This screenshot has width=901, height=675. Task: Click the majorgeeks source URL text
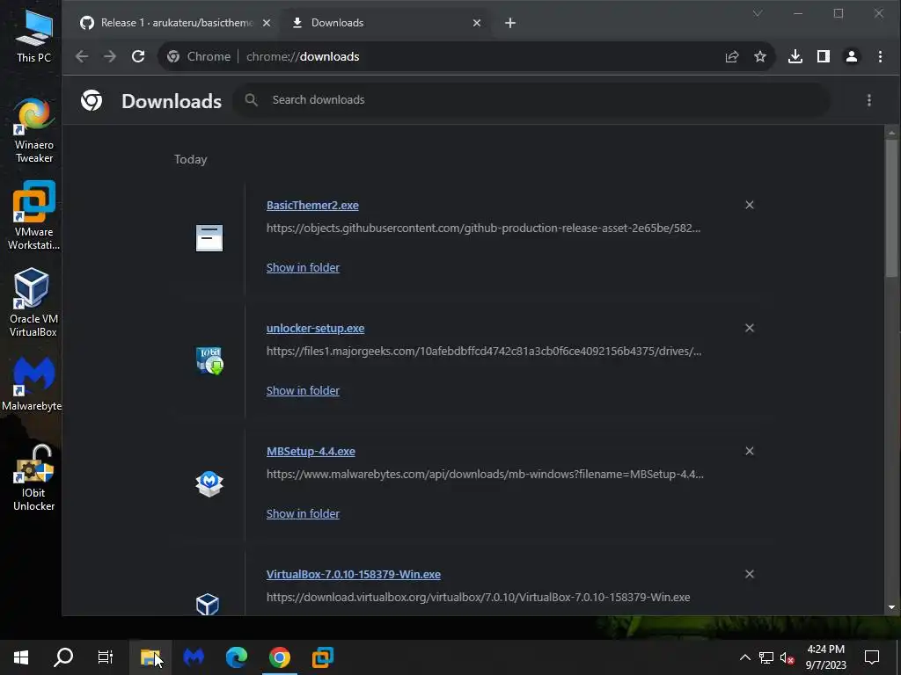point(484,352)
